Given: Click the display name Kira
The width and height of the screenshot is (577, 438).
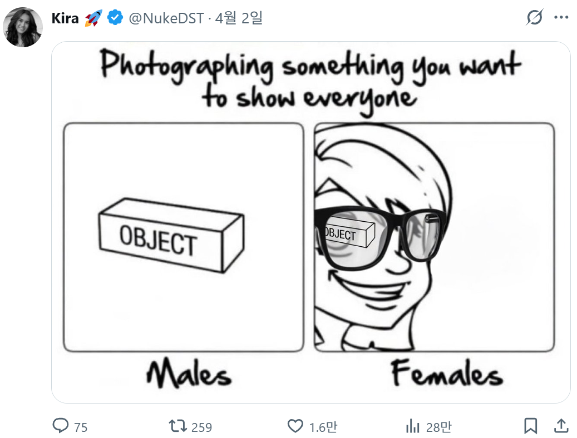Looking at the screenshot, I should tap(65, 18).
